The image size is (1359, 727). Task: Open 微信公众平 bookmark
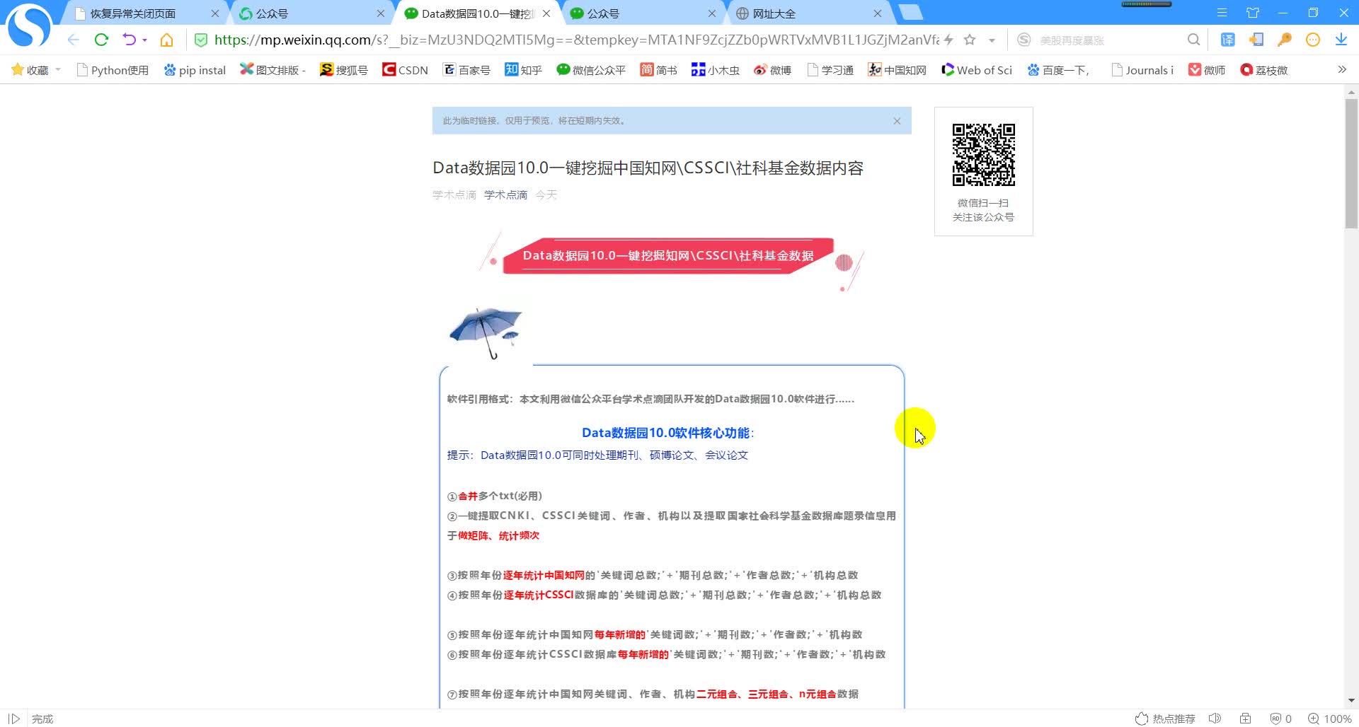click(592, 70)
